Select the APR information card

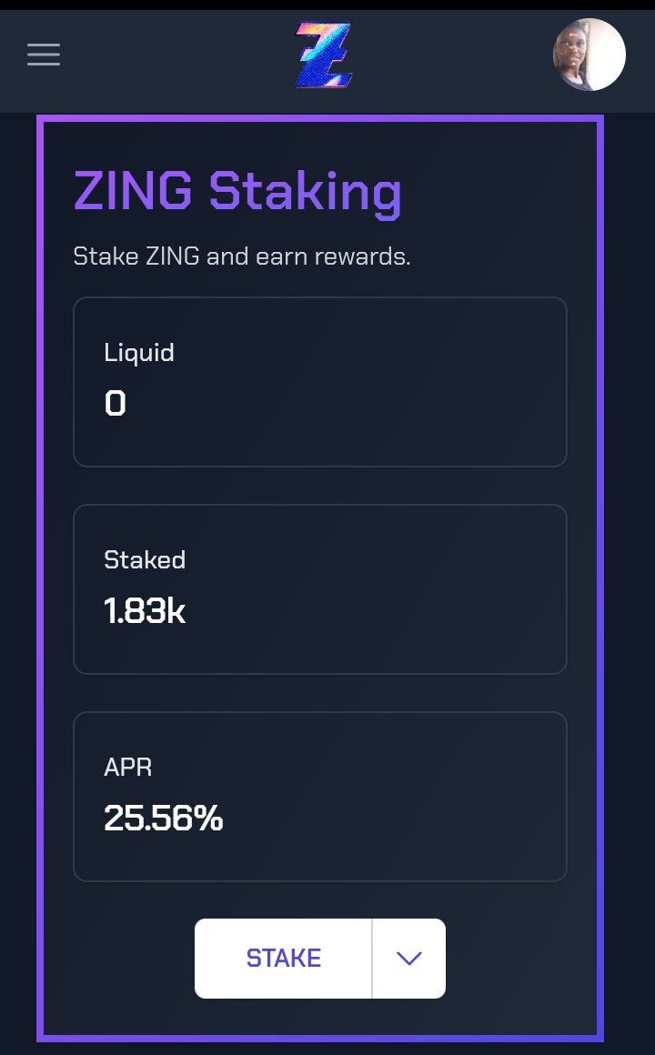319,796
